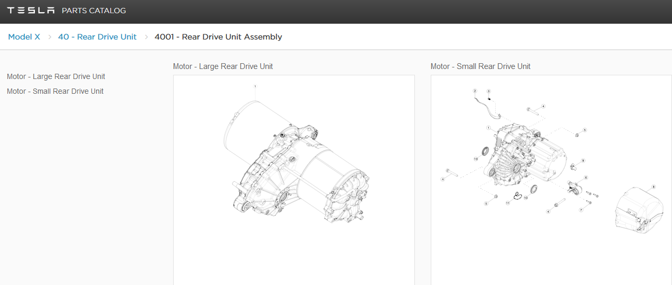Open the Small Rear Drive Unit diagram thumbnail
Screen dimensions: 672x285
551,180
